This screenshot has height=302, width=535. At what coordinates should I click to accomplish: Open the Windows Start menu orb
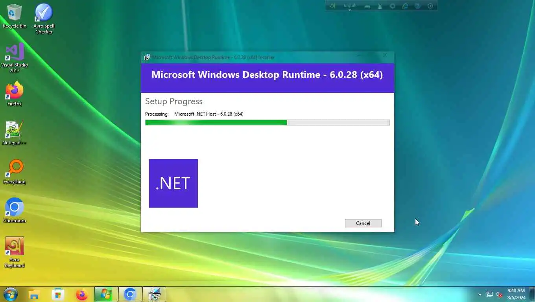pos(10,294)
